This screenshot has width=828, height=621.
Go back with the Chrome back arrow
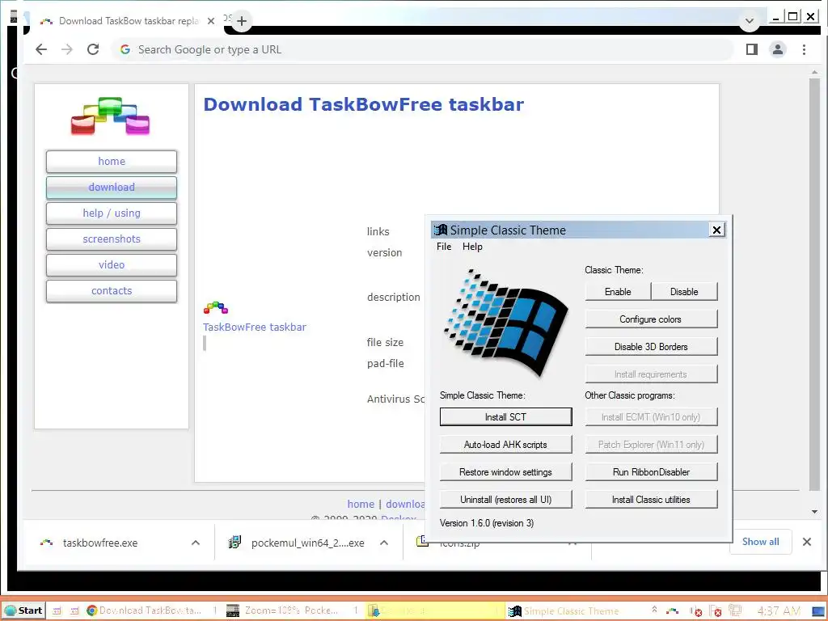click(x=41, y=49)
